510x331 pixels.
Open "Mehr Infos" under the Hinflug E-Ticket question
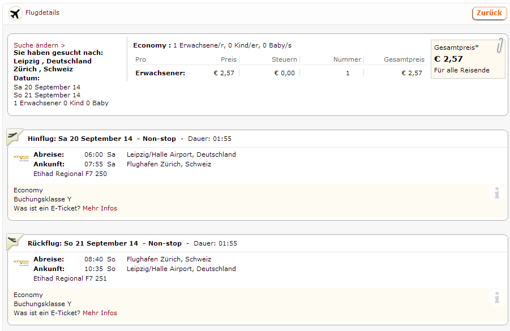tap(100, 208)
